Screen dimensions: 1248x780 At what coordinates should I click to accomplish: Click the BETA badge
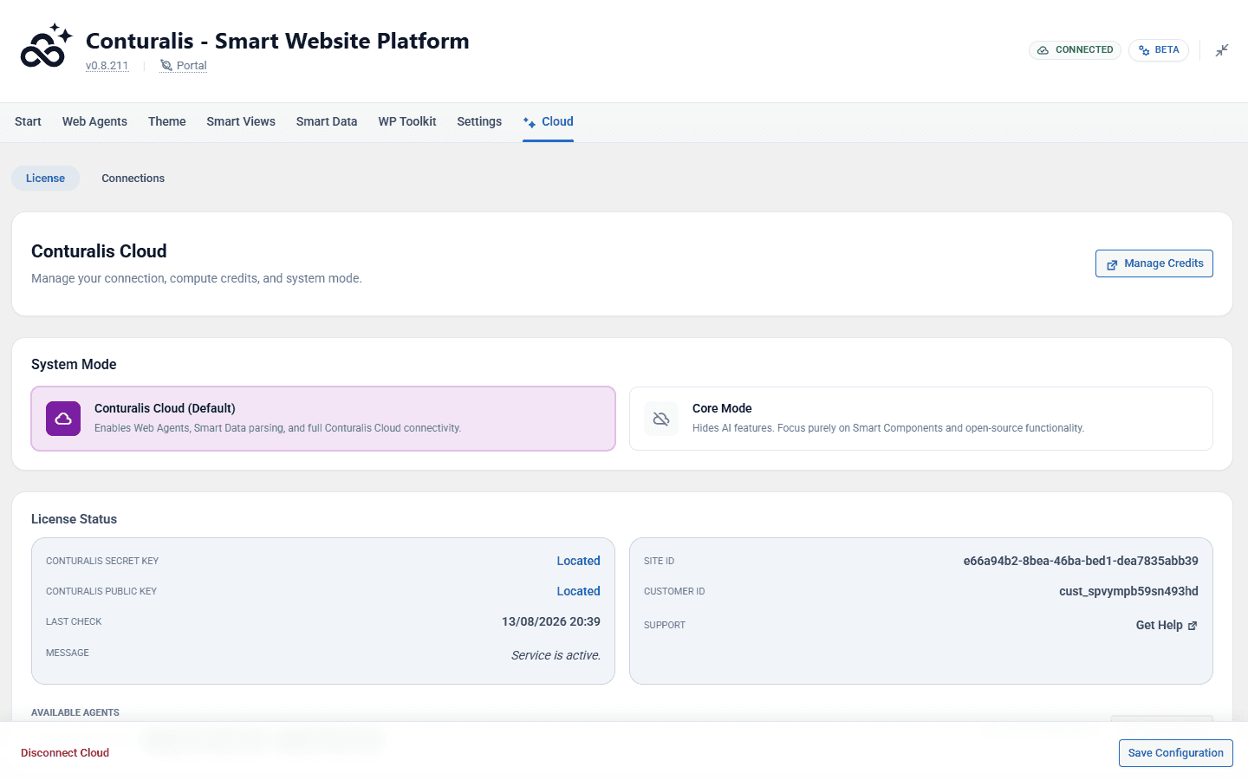click(1159, 50)
